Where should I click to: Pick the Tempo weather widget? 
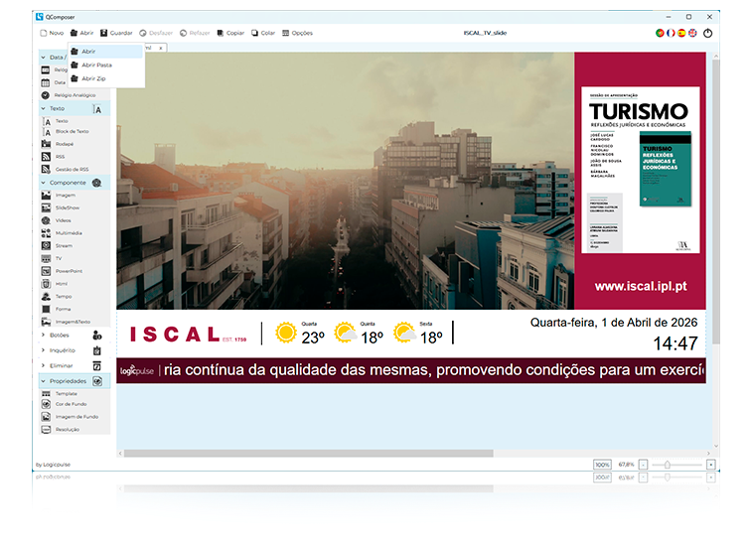[x=62, y=296]
